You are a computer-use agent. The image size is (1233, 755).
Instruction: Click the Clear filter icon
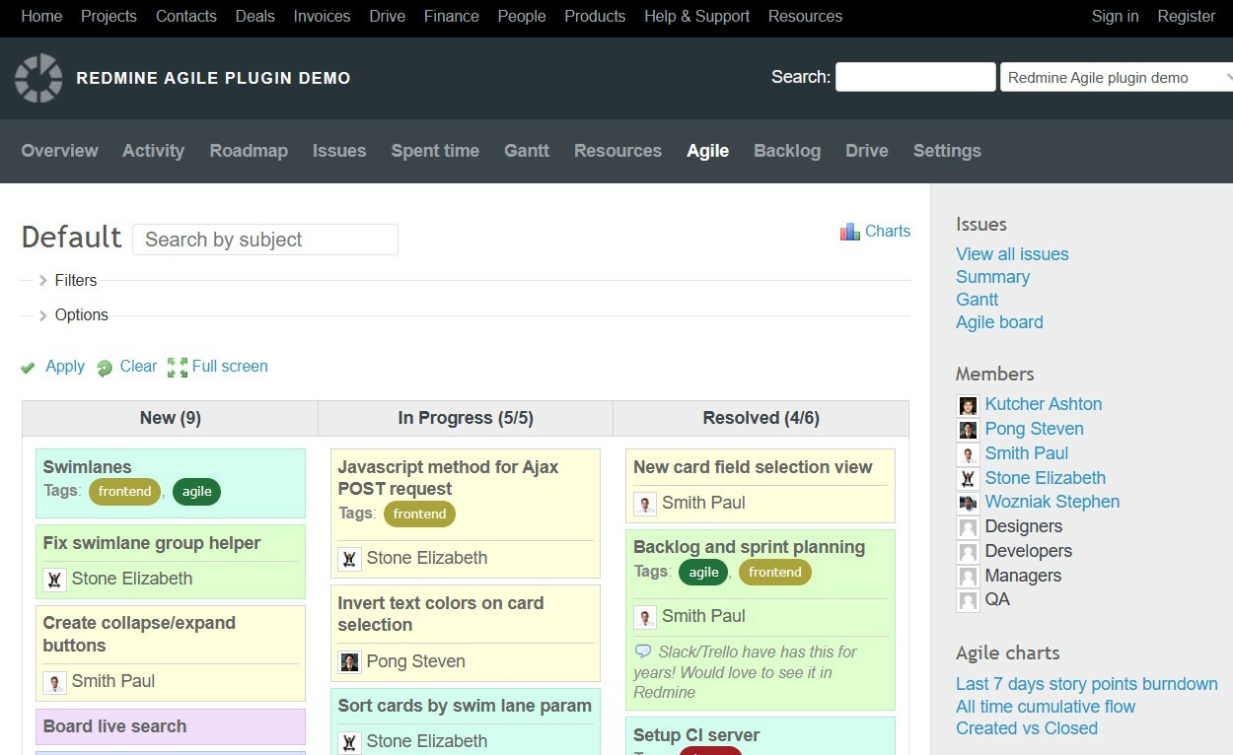pos(104,367)
